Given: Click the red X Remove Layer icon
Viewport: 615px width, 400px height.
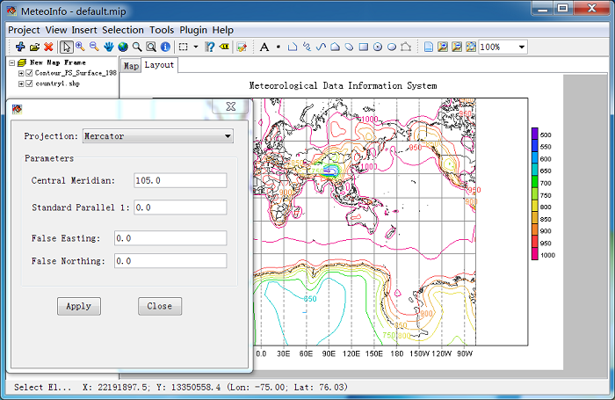Looking at the screenshot, I should pos(48,47).
